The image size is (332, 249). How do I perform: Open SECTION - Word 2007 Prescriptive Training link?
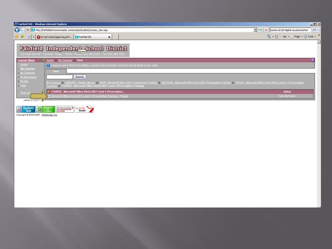(x=196, y=83)
